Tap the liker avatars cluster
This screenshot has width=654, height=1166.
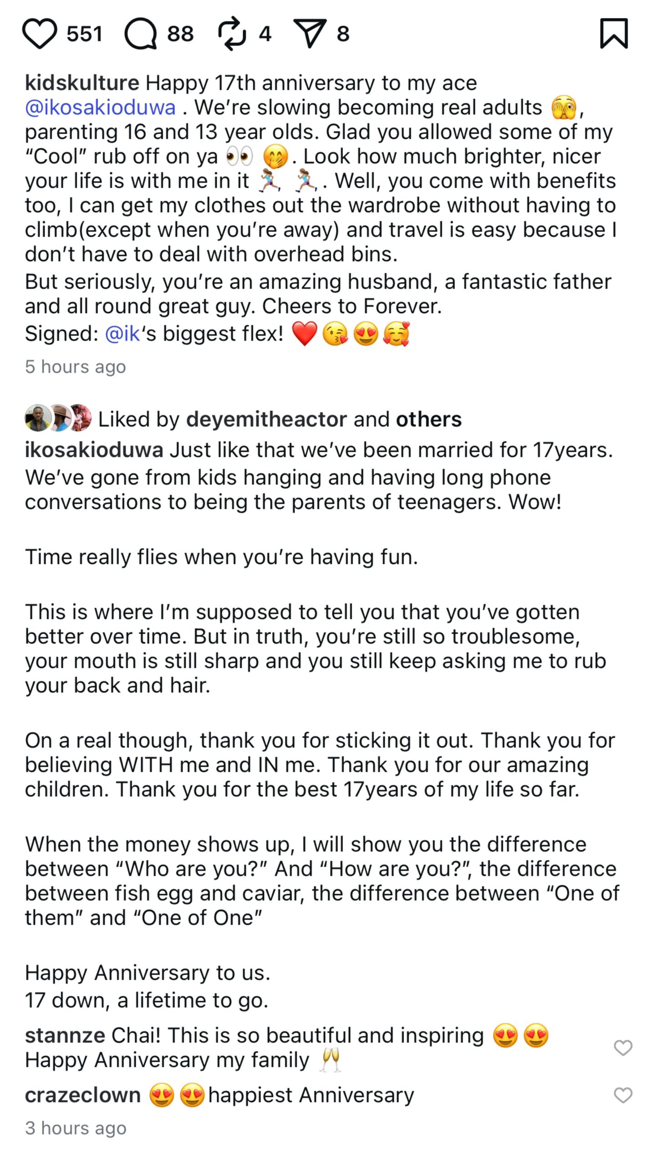click(58, 418)
